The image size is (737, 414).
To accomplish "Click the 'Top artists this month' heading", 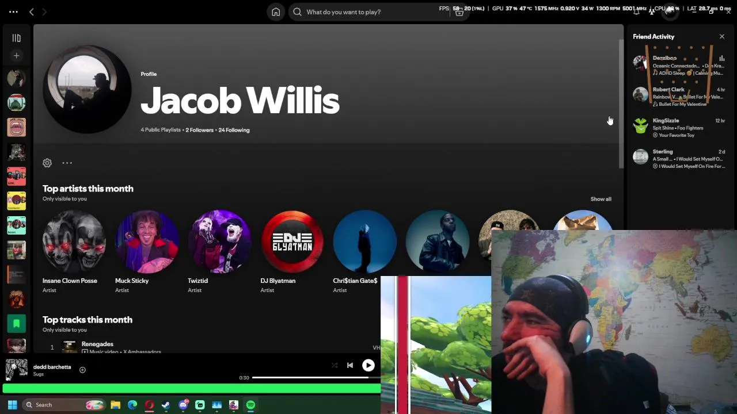I will [x=88, y=189].
